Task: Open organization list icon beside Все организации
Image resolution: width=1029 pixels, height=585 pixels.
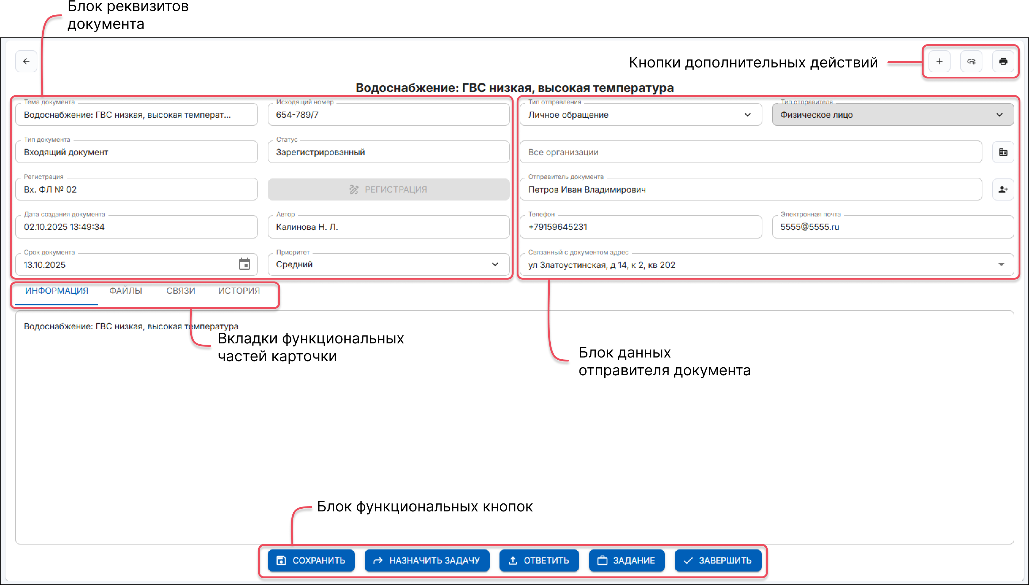Action: [x=1003, y=152]
